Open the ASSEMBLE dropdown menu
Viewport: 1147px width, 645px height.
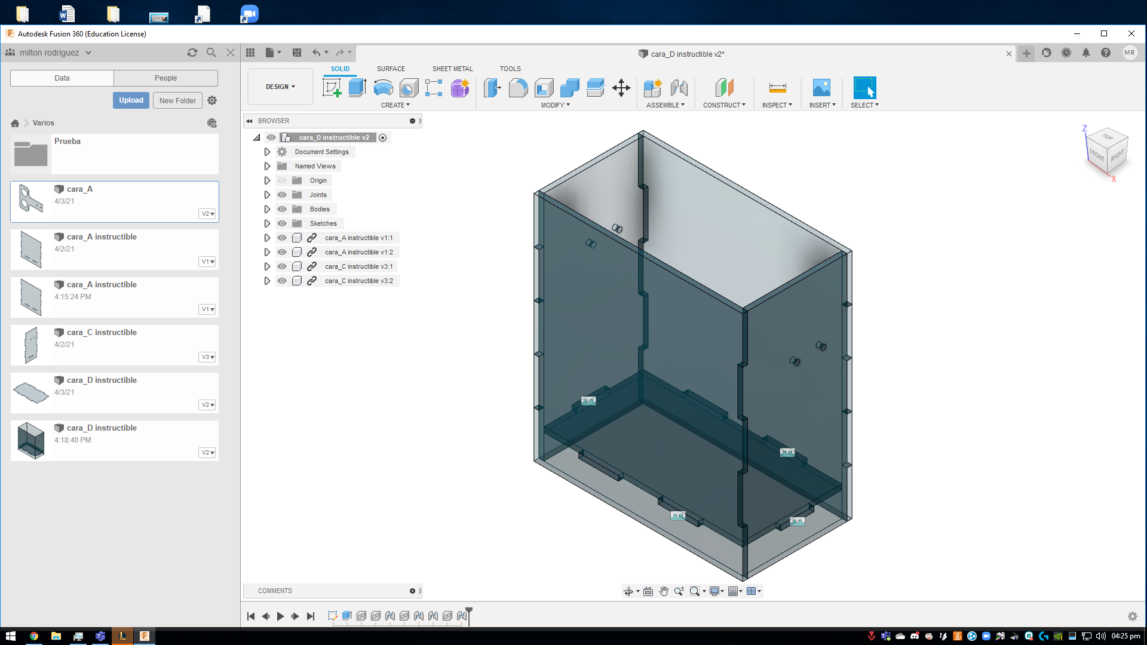pos(665,105)
